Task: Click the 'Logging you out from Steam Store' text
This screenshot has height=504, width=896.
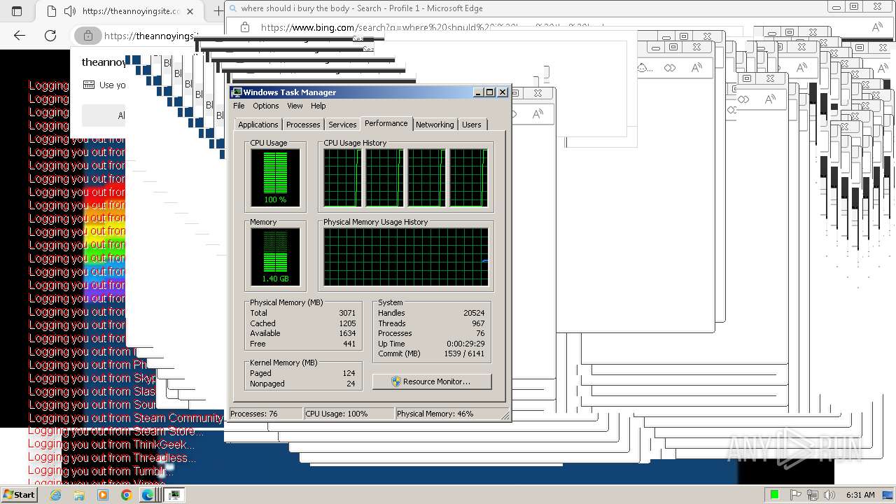Action: point(115,431)
